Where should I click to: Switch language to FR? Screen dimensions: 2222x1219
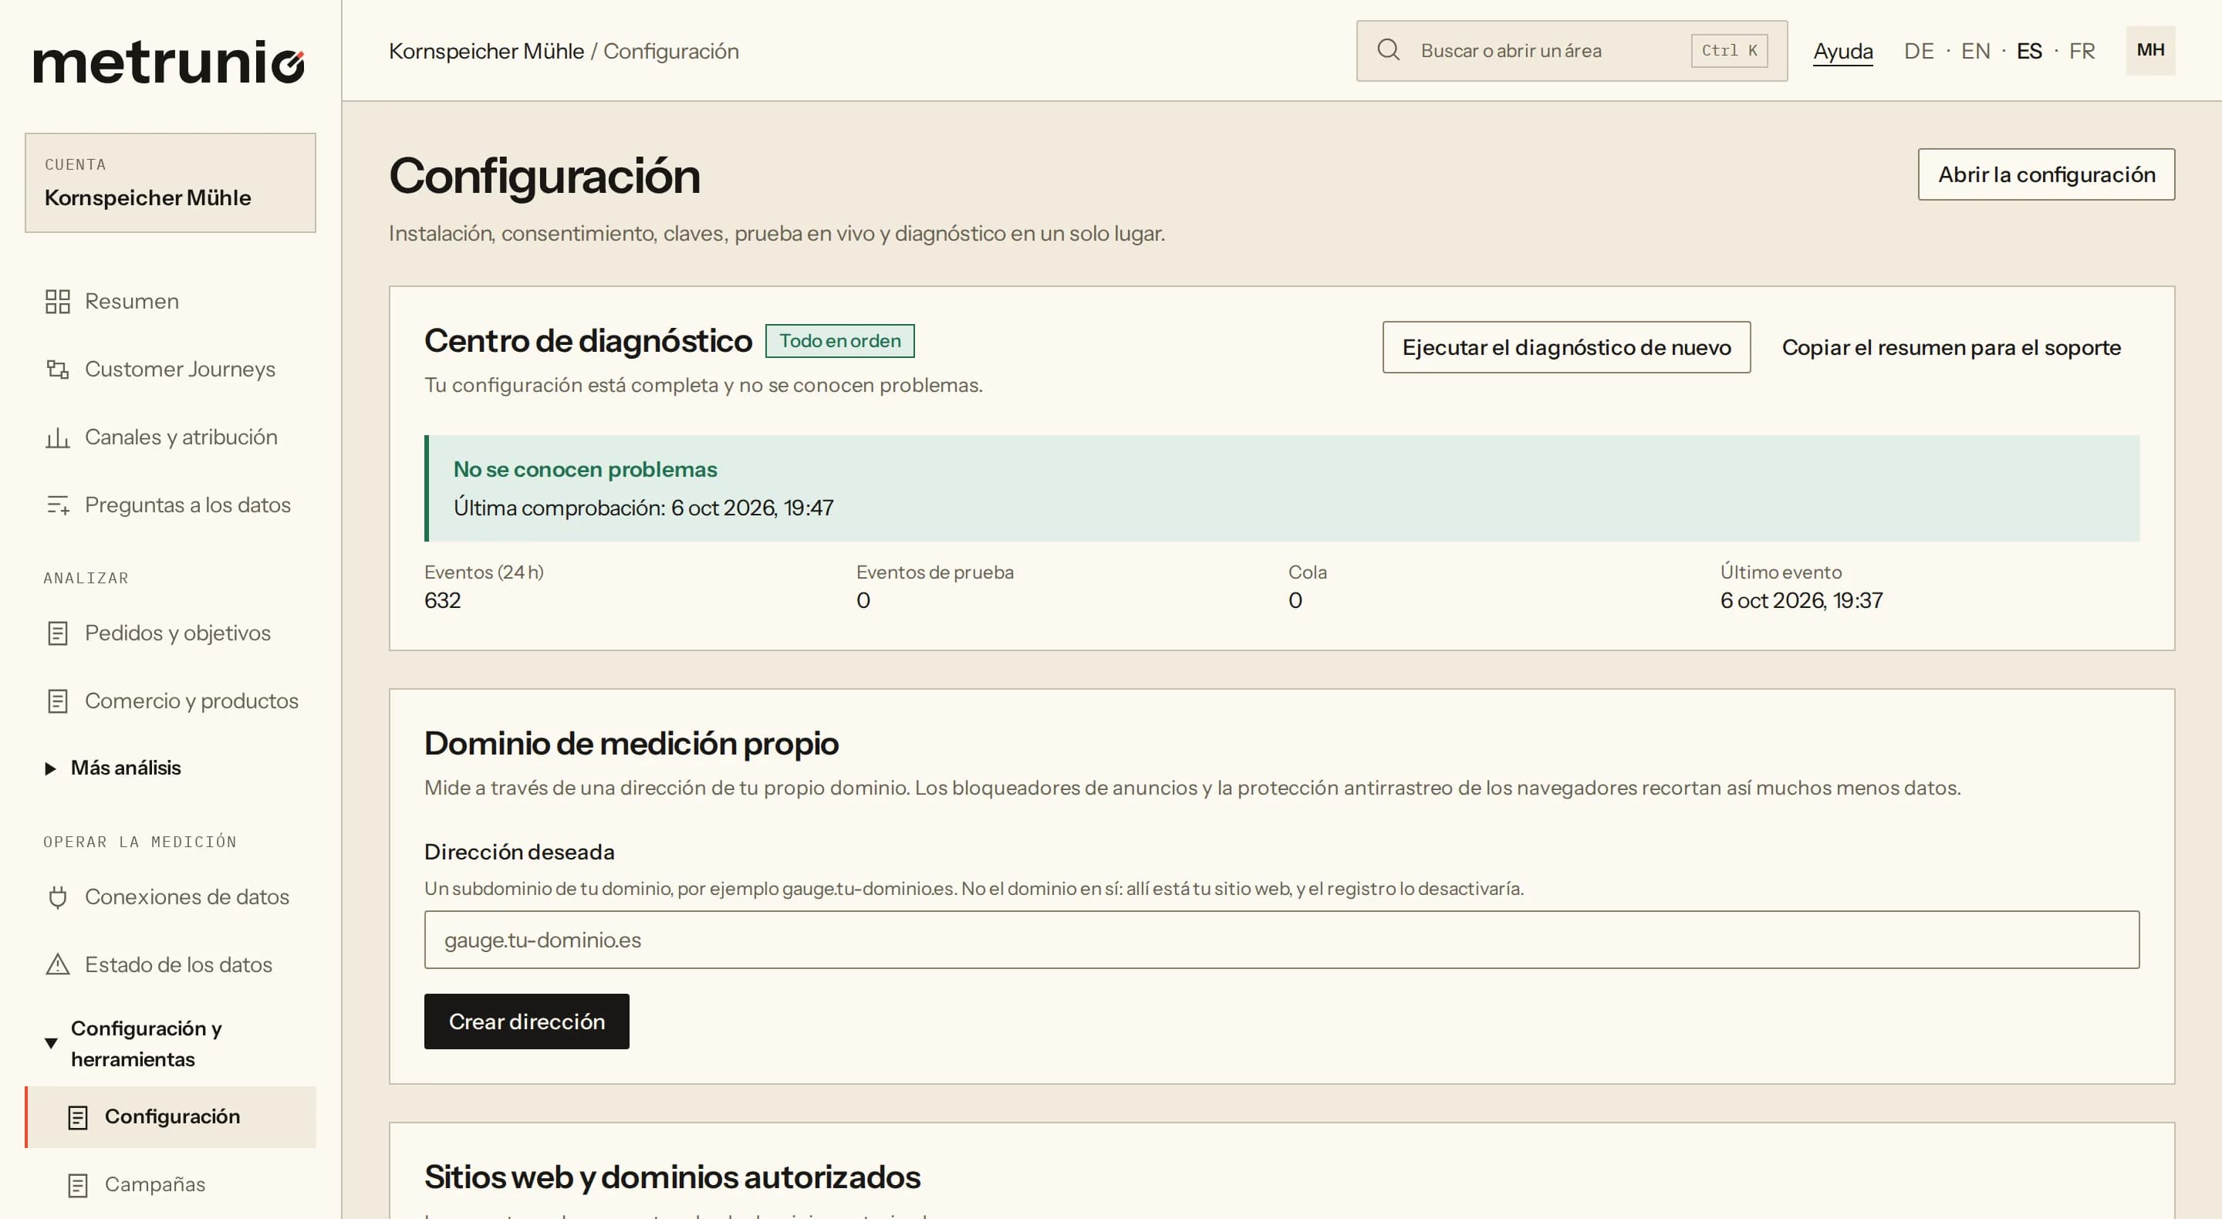point(2082,51)
